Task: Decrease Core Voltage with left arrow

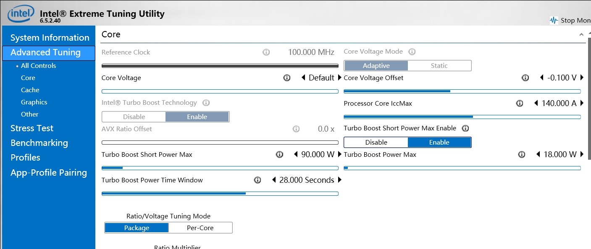Action: click(304, 78)
